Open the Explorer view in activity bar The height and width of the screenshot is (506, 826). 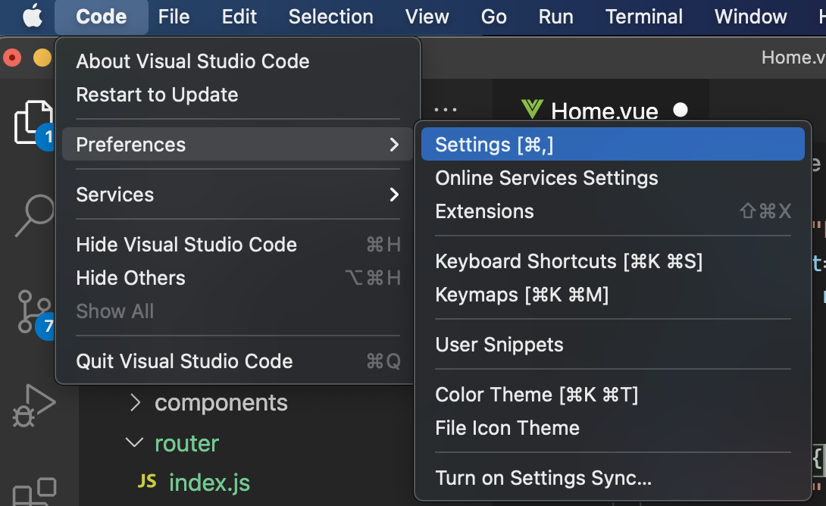[33, 123]
